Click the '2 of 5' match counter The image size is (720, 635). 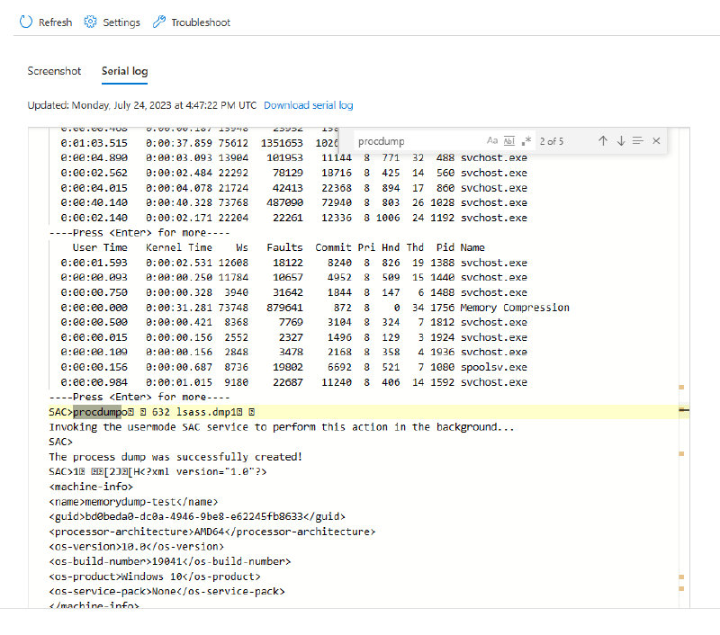point(552,141)
